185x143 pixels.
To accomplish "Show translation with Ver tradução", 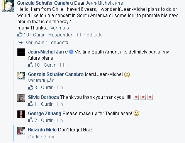I will point(41,81).
